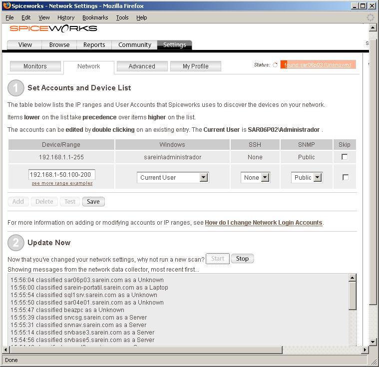Click the page scroll down arrow
379x367 pixels.
pos(373,342)
